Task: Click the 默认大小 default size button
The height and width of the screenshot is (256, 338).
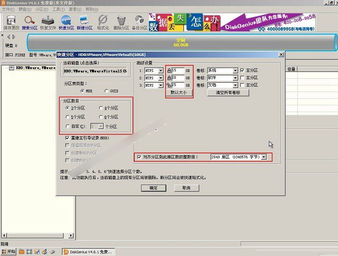Action: click(179, 93)
